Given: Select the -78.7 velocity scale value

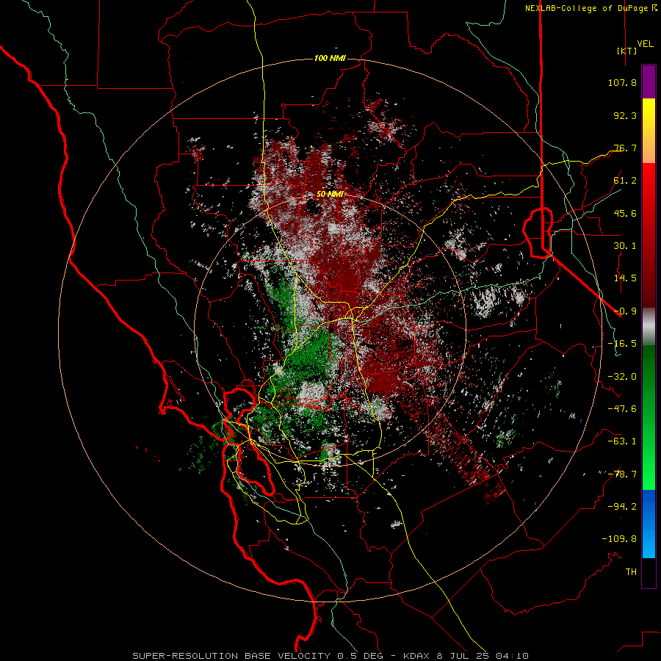Looking at the screenshot, I should point(622,474).
